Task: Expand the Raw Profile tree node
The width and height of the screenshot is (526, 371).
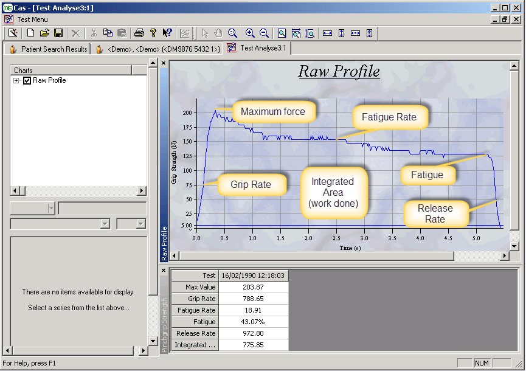Action: (16, 80)
